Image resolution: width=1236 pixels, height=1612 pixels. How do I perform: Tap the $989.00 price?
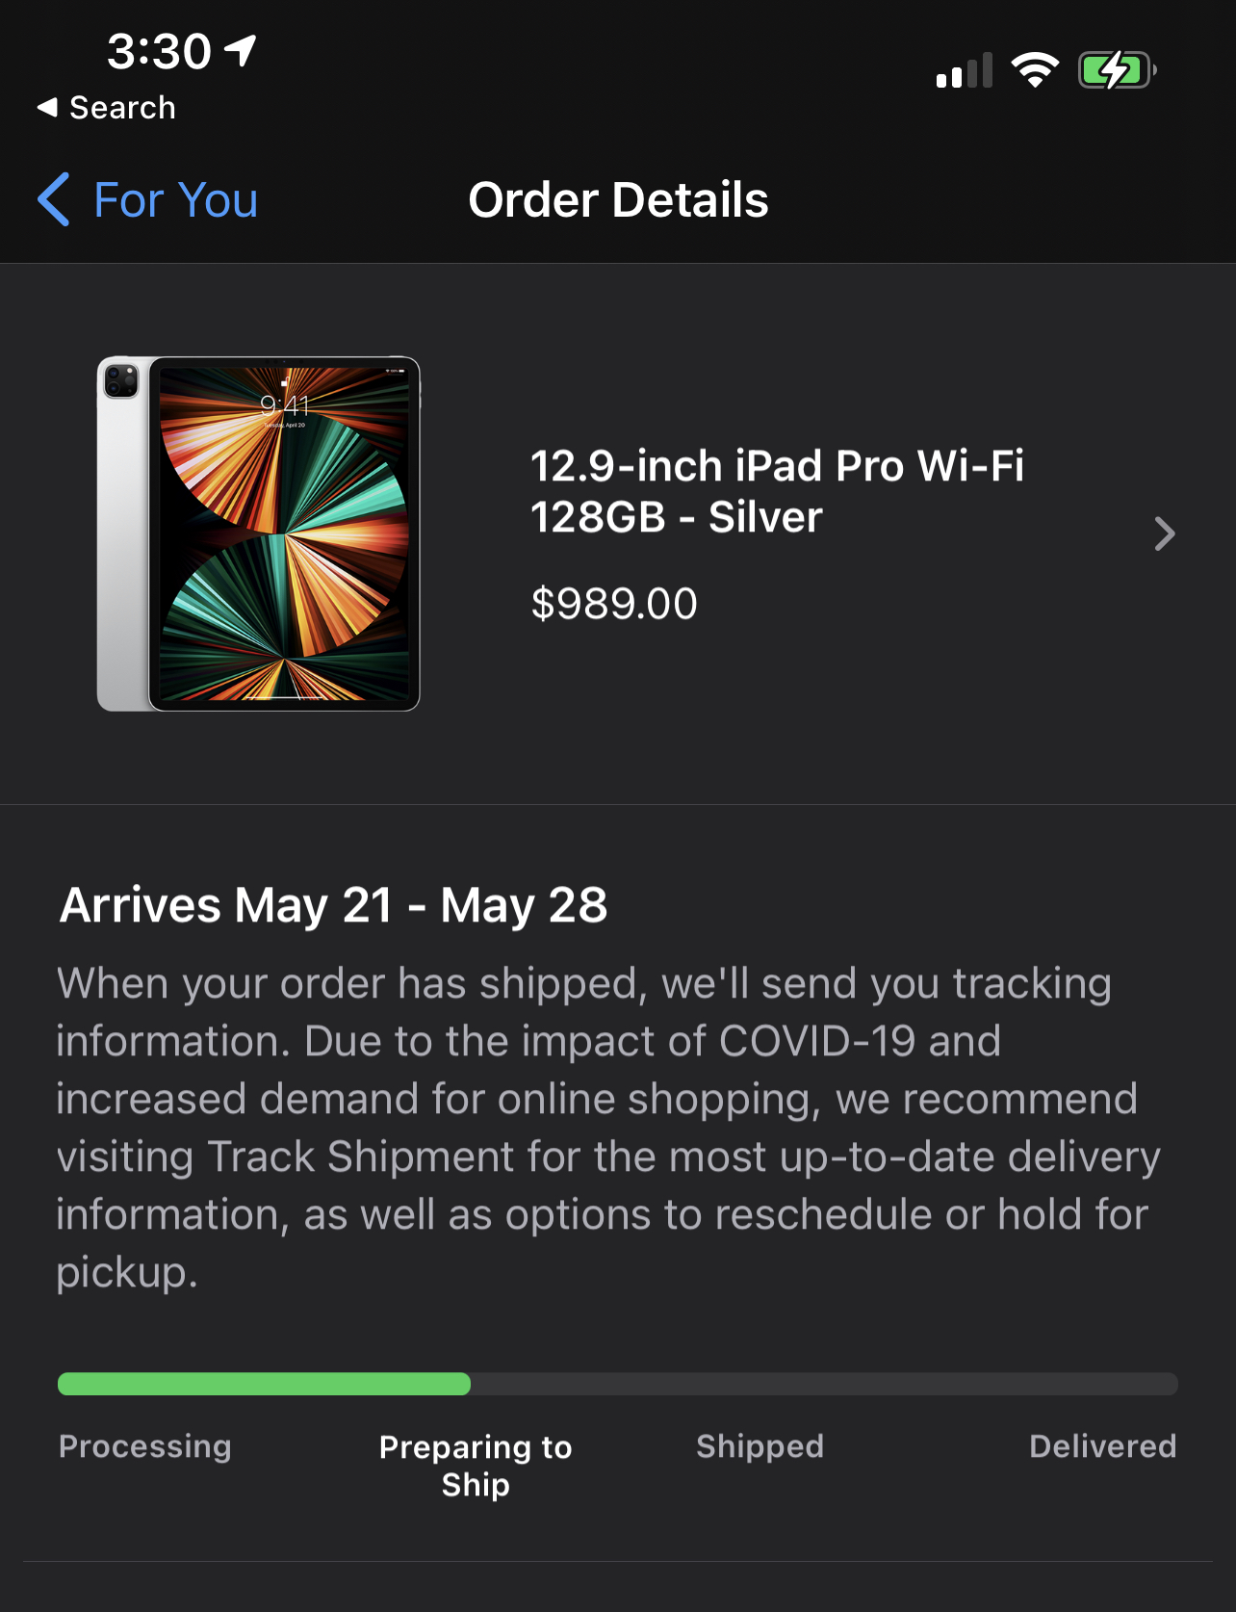point(614,604)
